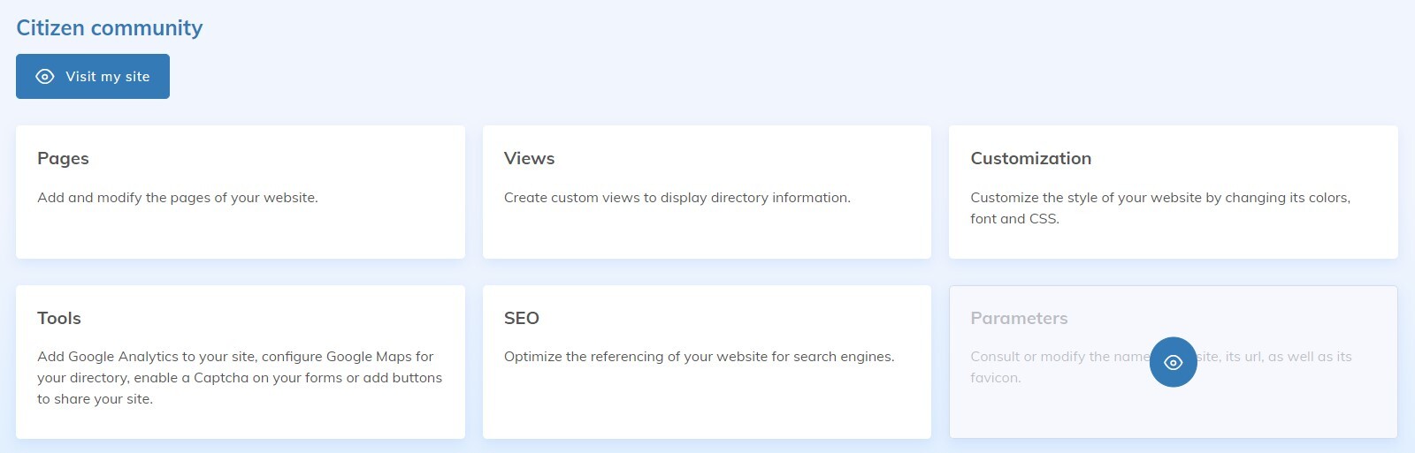Open the Tools card heading

tap(58, 318)
